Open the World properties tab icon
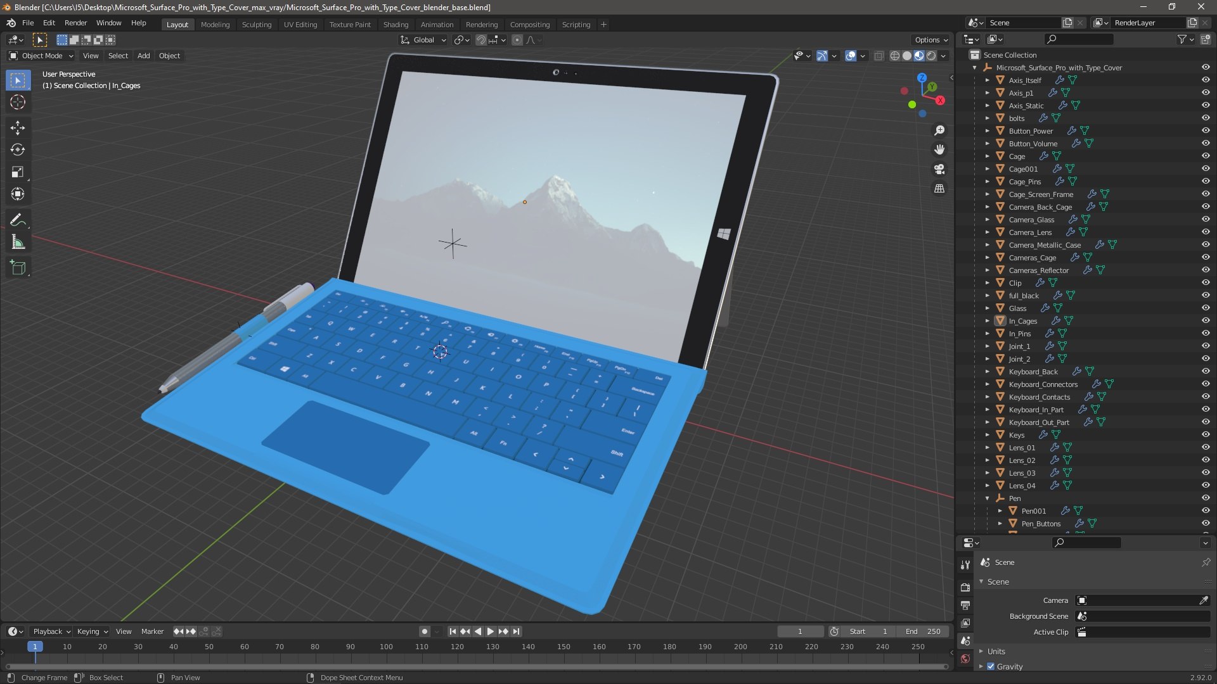 pos(965,659)
